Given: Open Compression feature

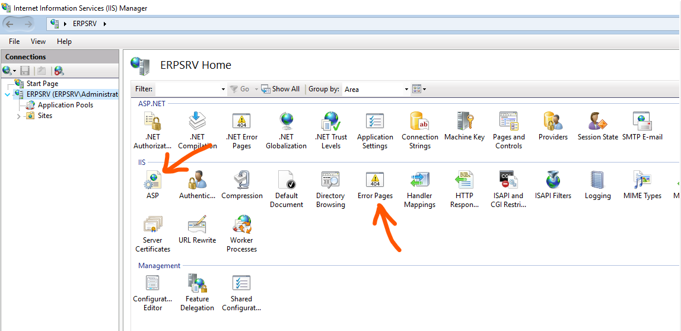Looking at the screenshot, I should coord(242,186).
